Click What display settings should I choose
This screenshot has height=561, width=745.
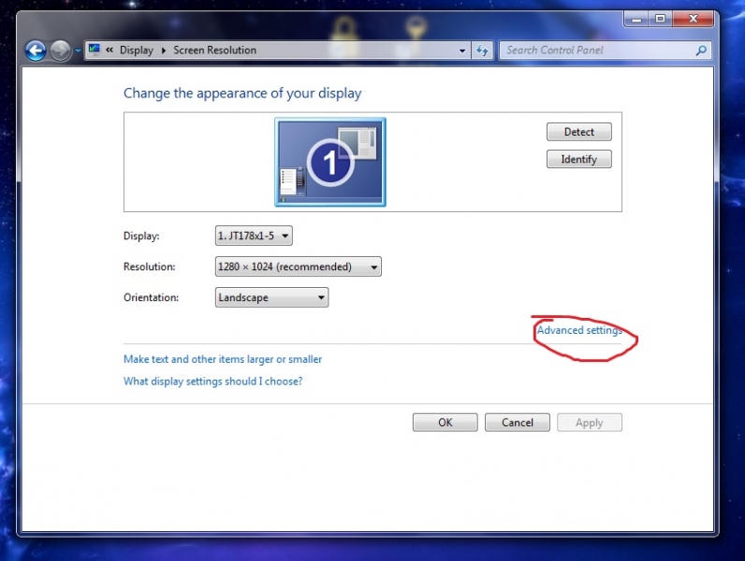click(x=212, y=381)
